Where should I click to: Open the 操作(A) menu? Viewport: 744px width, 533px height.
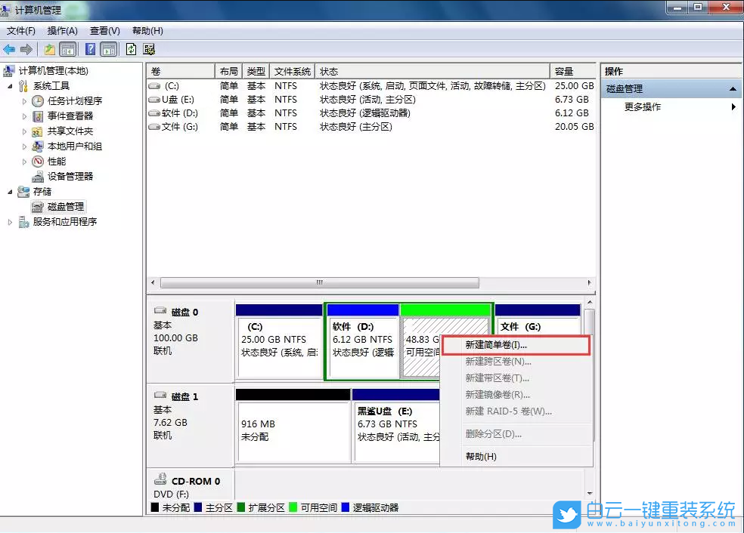coord(62,31)
